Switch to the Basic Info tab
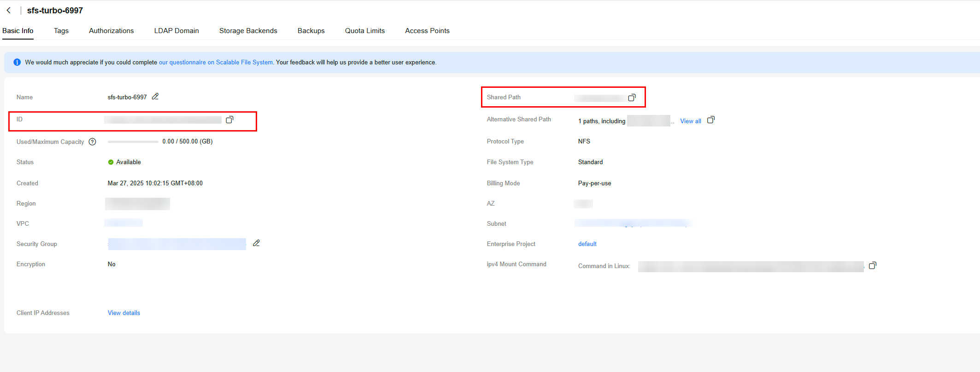 [x=18, y=31]
